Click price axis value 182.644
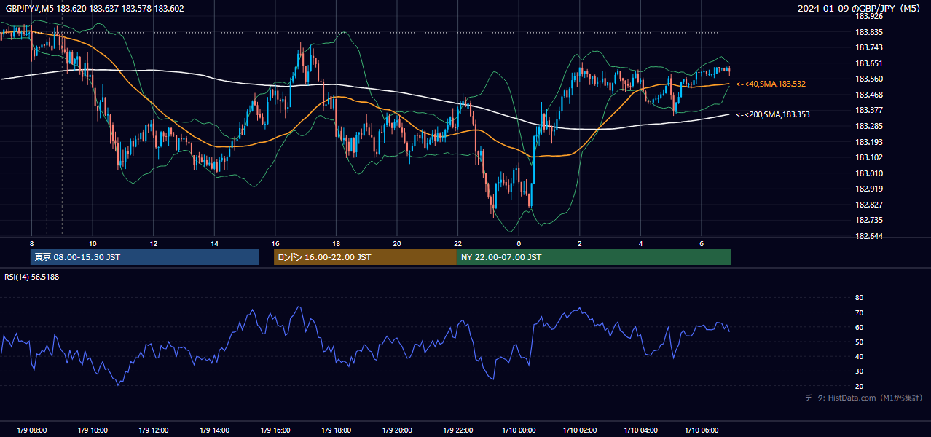 coord(868,236)
